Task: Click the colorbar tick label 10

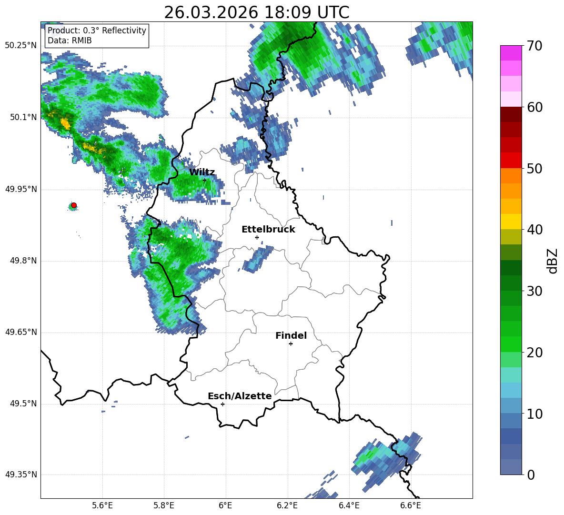Action: 534,414
